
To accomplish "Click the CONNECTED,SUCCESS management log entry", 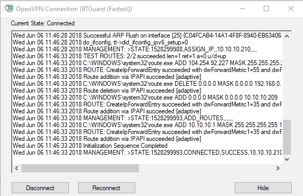I will click(147, 153).
